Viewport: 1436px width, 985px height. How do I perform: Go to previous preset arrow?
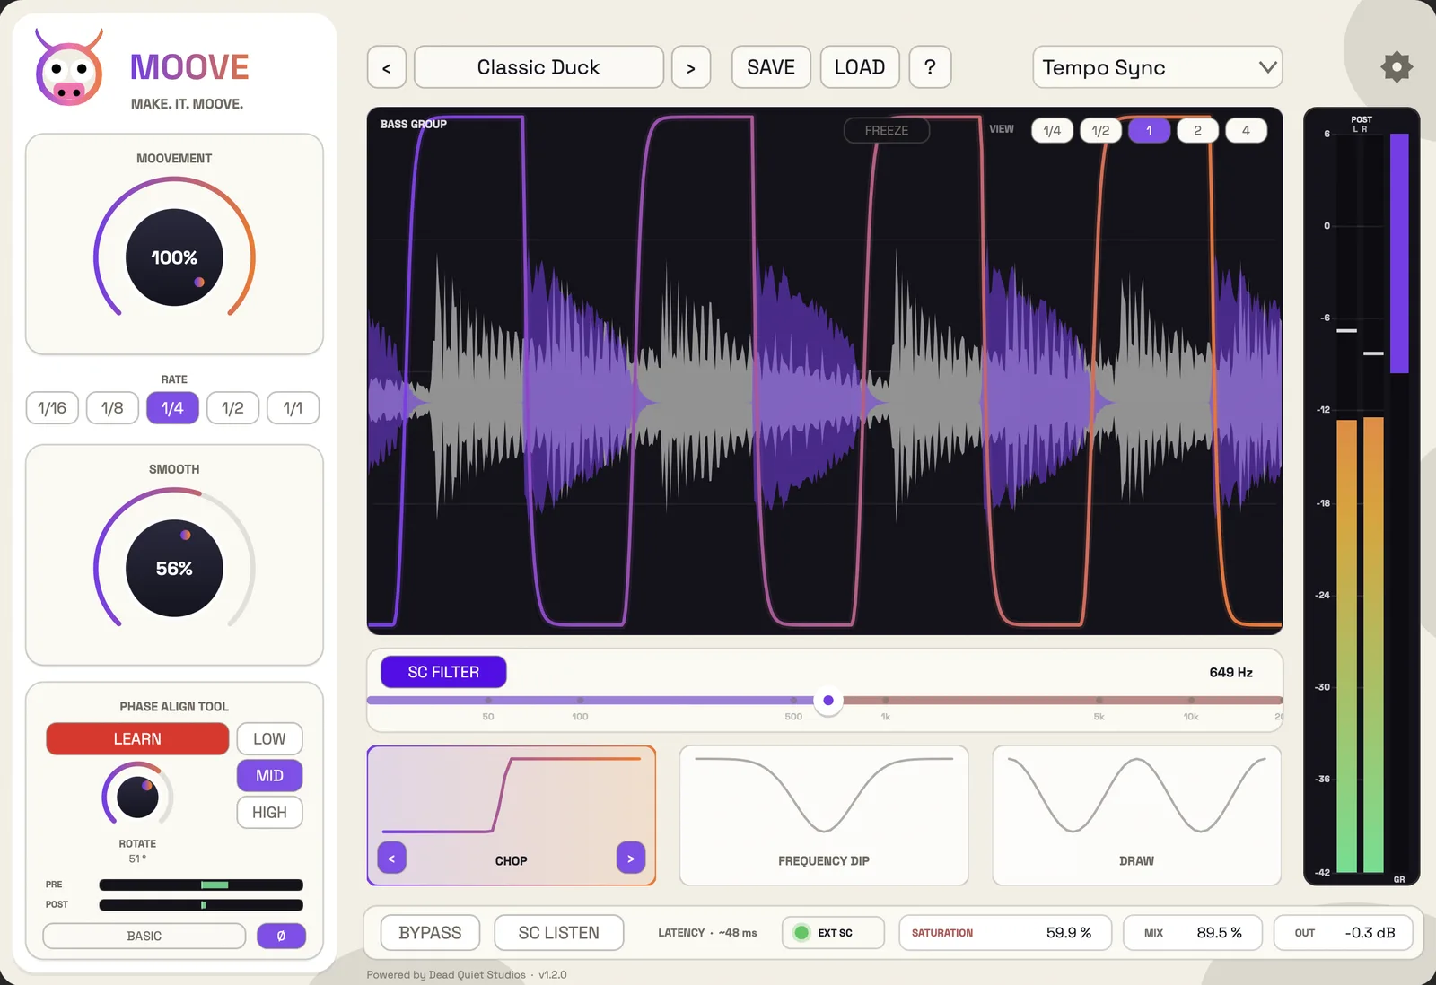coord(387,67)
